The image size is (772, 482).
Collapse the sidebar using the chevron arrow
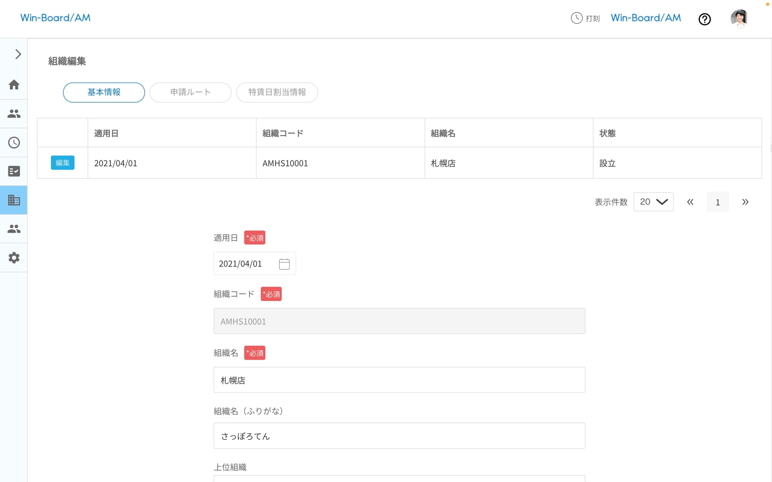(17, 54)
